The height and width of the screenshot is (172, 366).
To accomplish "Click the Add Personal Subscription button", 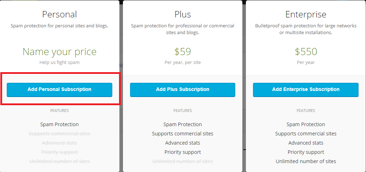I will 59,90.
